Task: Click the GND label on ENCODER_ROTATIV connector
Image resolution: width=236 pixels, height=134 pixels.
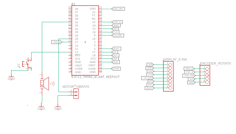Action: (191, 82)
